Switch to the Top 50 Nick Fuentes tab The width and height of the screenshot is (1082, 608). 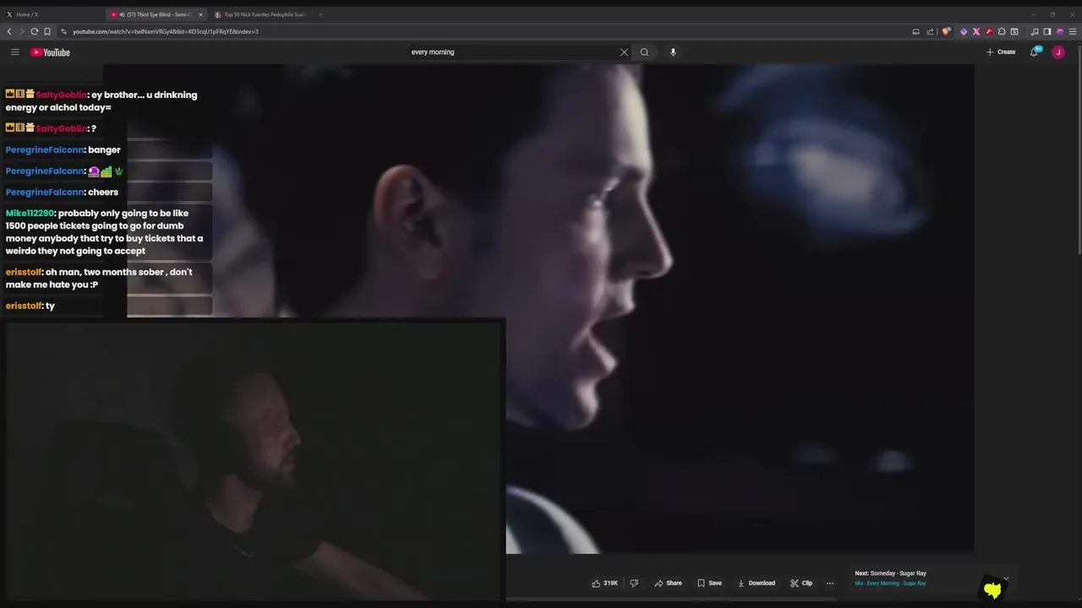[260, 14]
